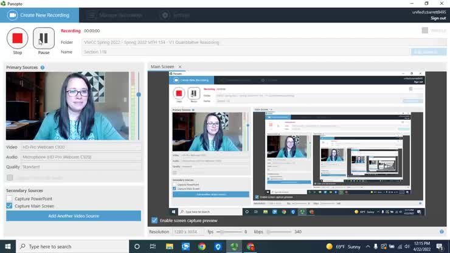The width and height of the screenshot is (450, 253).
Task: Open File Explorer from the taskbar
Action: [x=169, y=246]
